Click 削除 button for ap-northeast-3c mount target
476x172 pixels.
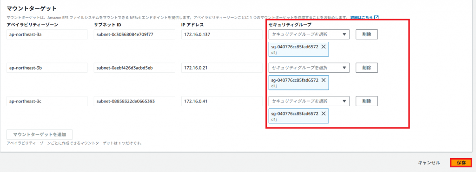(x=367, y=101)
